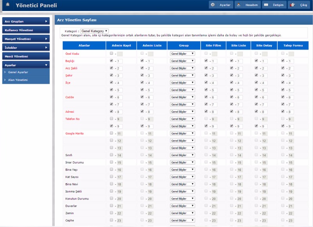
Task: Click the arrow icon on Manşet Yönetimi
Action: coord(46,39)
